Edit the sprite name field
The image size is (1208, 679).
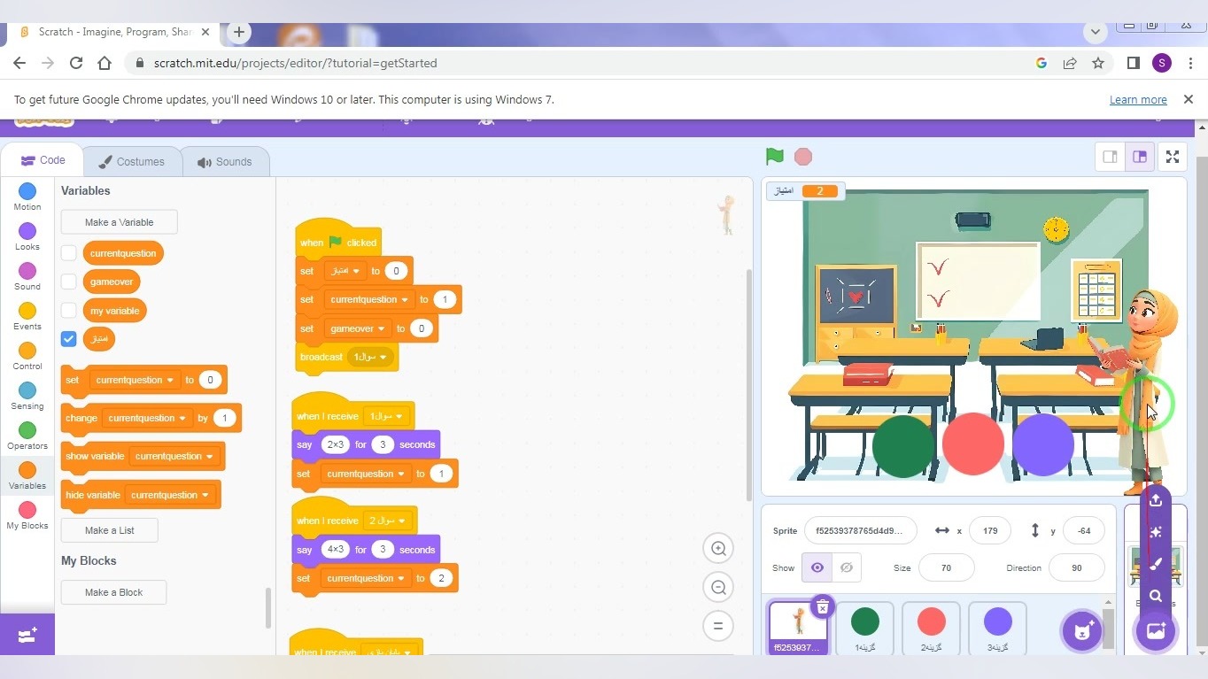click(x=861, y=531)
